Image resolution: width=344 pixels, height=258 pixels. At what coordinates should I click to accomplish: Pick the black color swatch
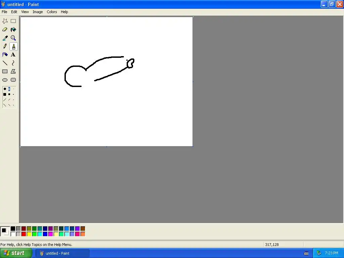pyautogui.click(x=13, y=229)
